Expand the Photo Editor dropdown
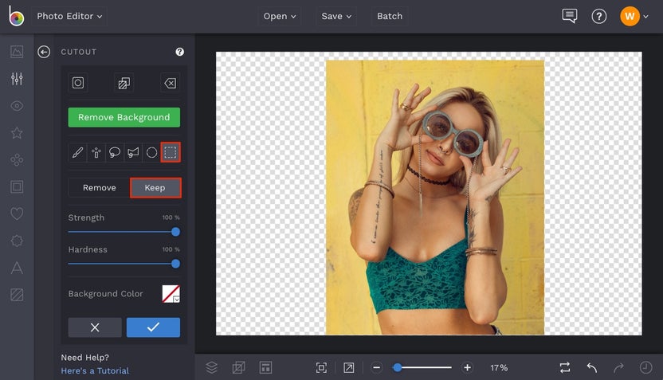The height and width of the screenshot is (380, 663). (70, 16)
